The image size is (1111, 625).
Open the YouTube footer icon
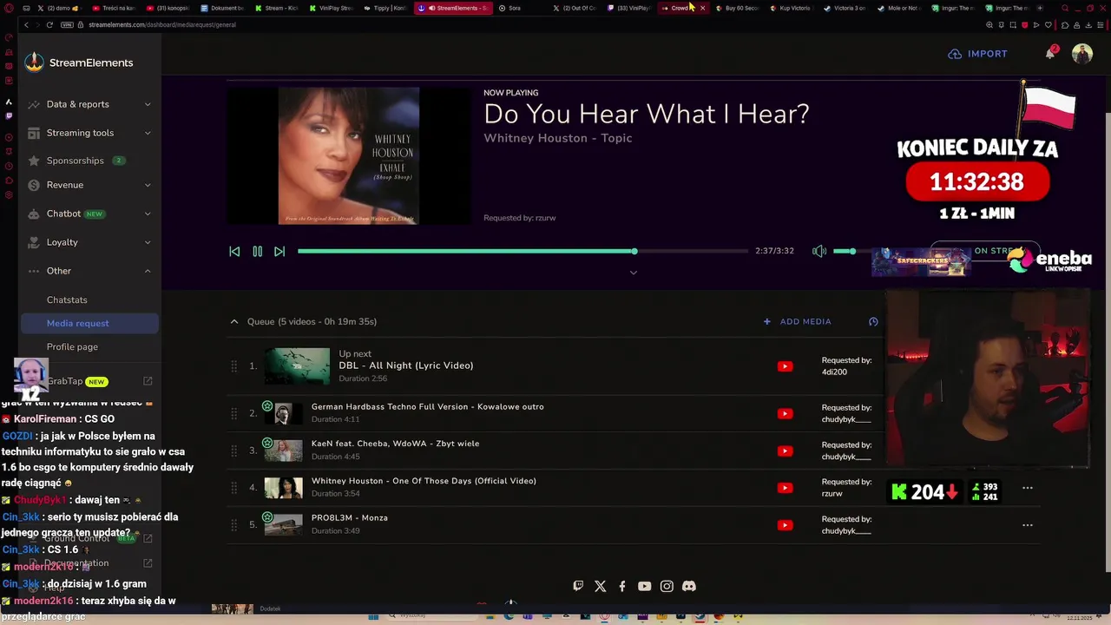pos(644,586)
